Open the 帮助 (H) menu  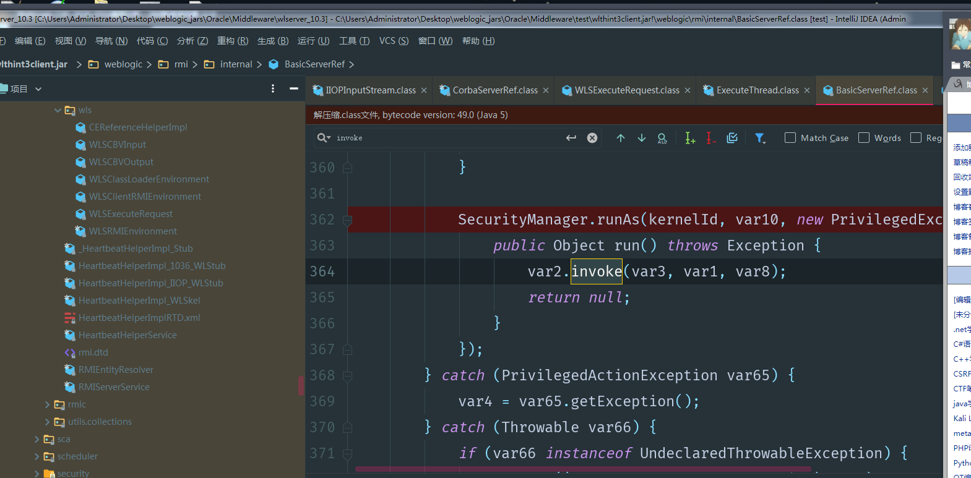pos(478,41)
